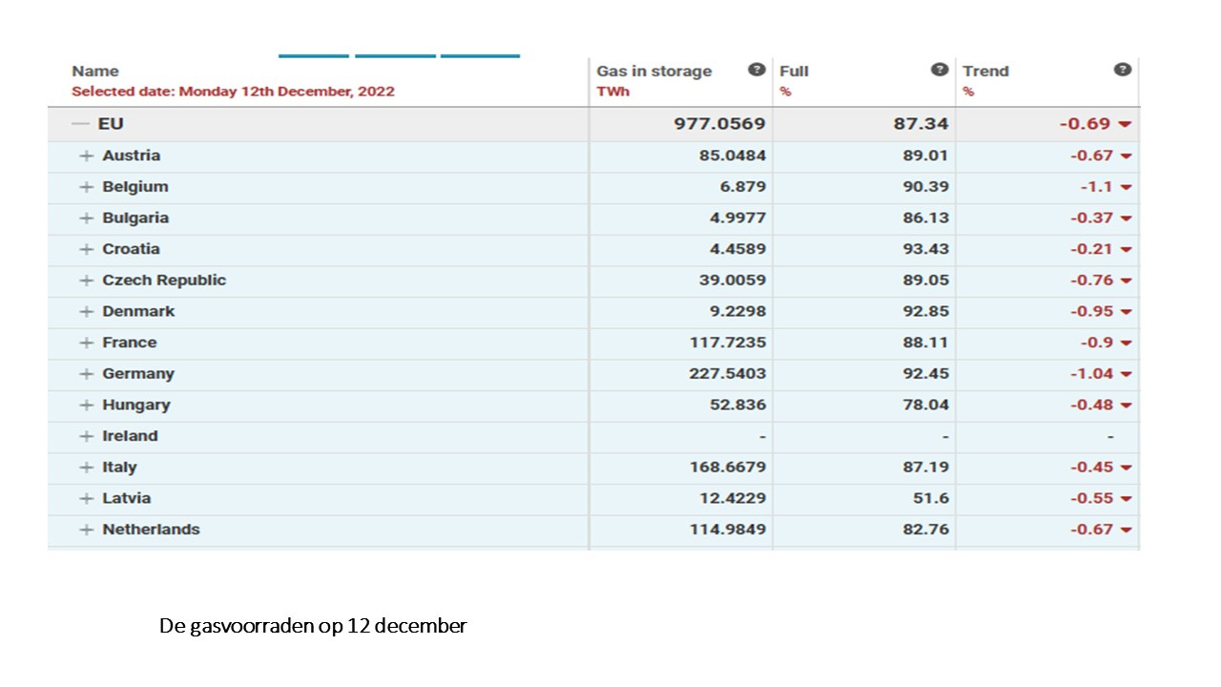Screen dimensions: 1221x687
Task: Click the Croatia trend down arrow
Action: tap(1126, 250)
